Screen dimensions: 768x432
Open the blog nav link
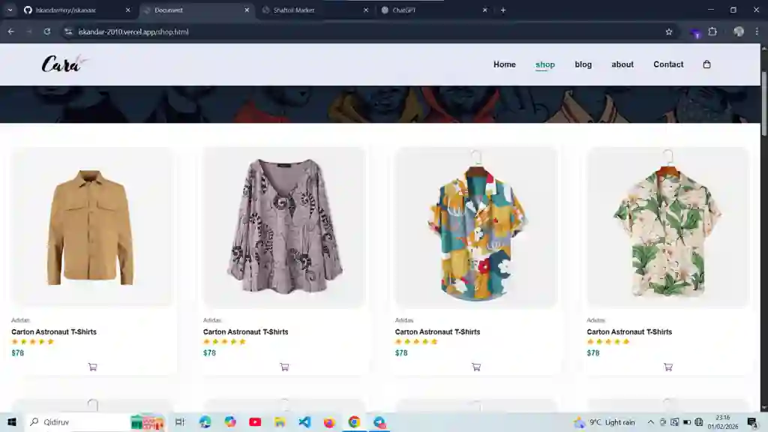tap(583, 64)
